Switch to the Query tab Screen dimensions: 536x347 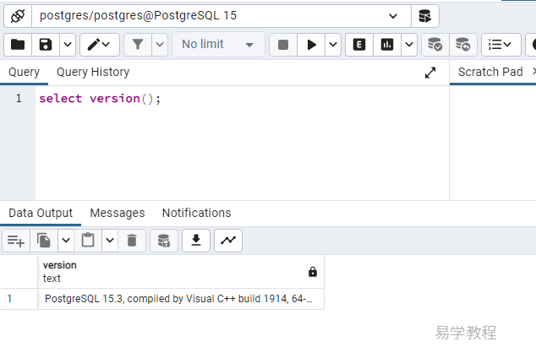point(24,72)
